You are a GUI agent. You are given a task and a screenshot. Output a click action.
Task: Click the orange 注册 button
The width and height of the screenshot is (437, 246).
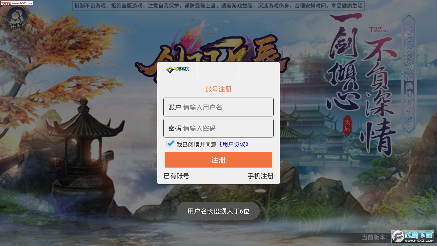(218, 160)
